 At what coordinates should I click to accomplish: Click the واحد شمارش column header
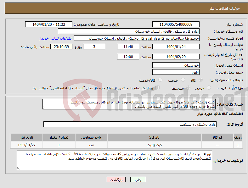(91, 137)
